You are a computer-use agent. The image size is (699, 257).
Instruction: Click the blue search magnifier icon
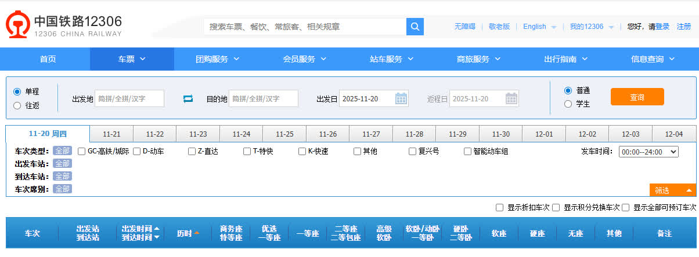415,27
